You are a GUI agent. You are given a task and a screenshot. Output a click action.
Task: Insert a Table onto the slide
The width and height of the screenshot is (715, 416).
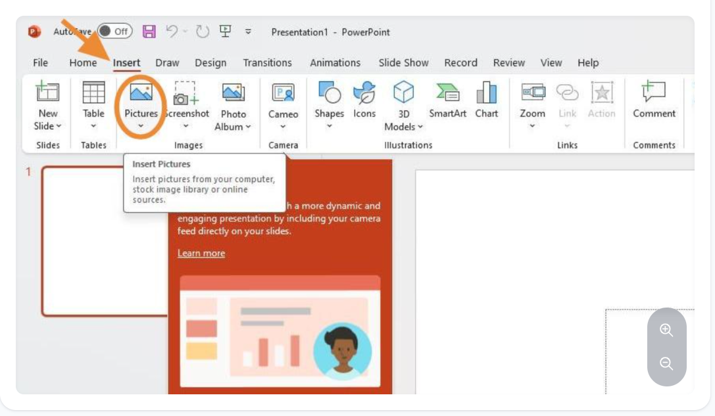[x=93, y=105]
